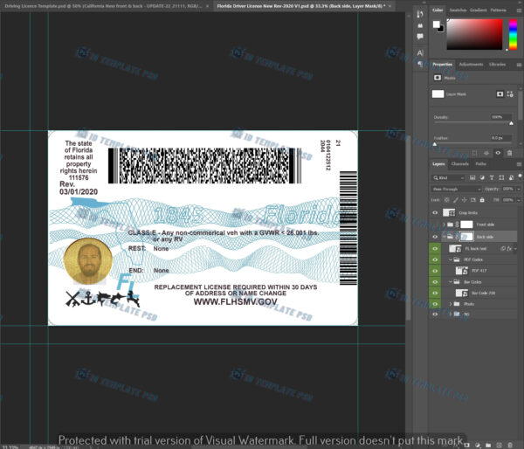Filter layers by adjustment layers icon
The image size is (524, 449).
[482, 177]
